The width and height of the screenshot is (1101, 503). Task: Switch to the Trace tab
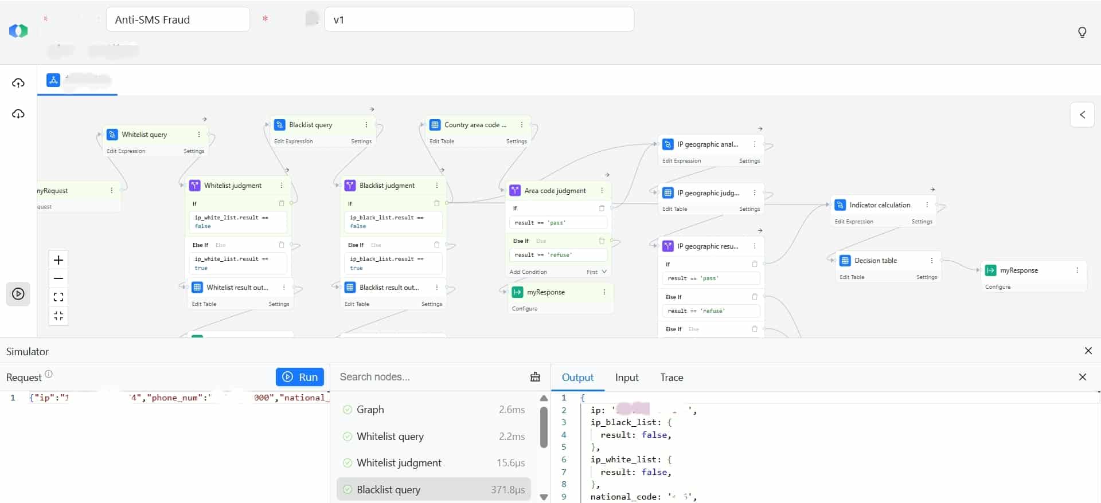click(671, 378)
